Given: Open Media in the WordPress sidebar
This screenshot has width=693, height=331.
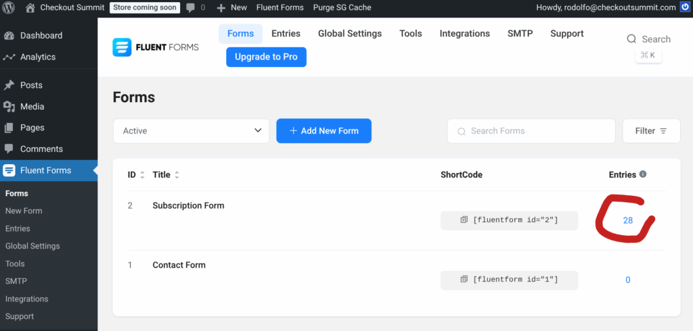Looking at the screenshot, I should [x=32, y=106].
